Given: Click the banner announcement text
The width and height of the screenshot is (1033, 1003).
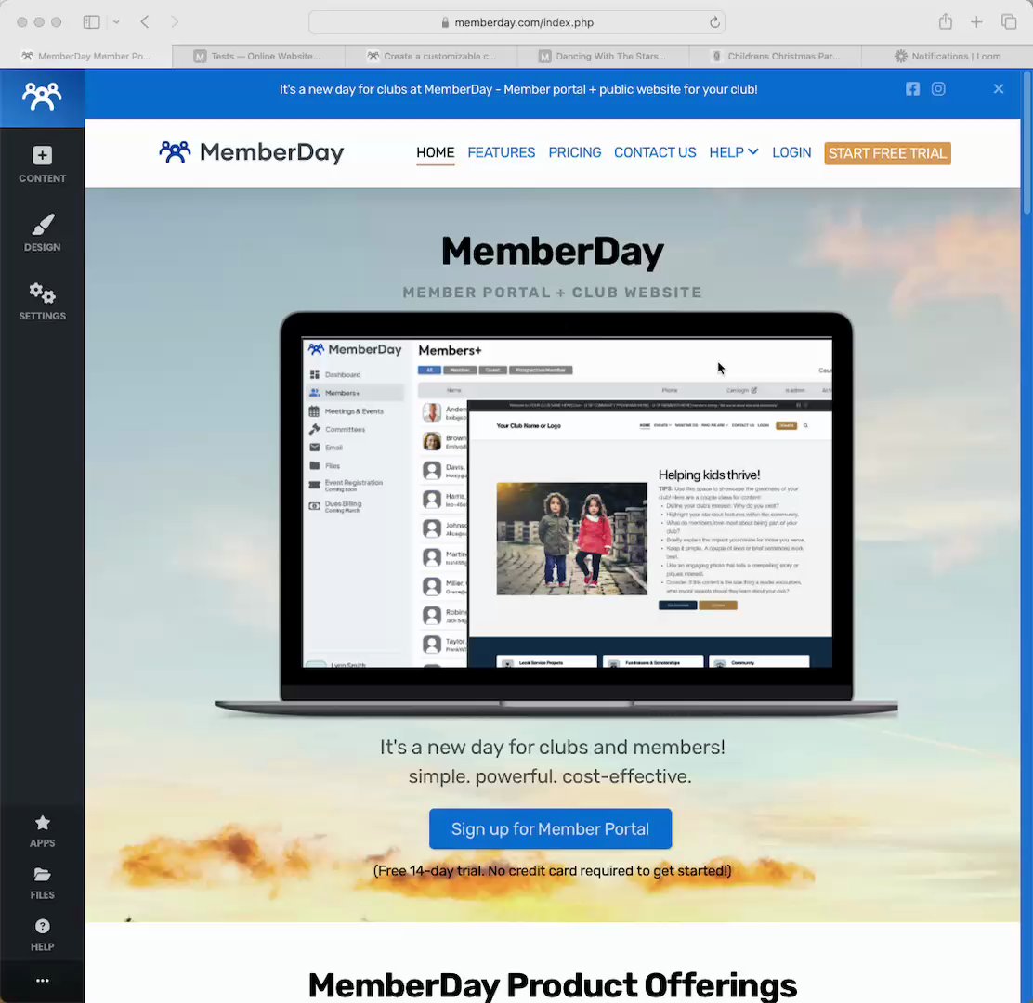Looking at the screenshot, I should tap(517, 89).
